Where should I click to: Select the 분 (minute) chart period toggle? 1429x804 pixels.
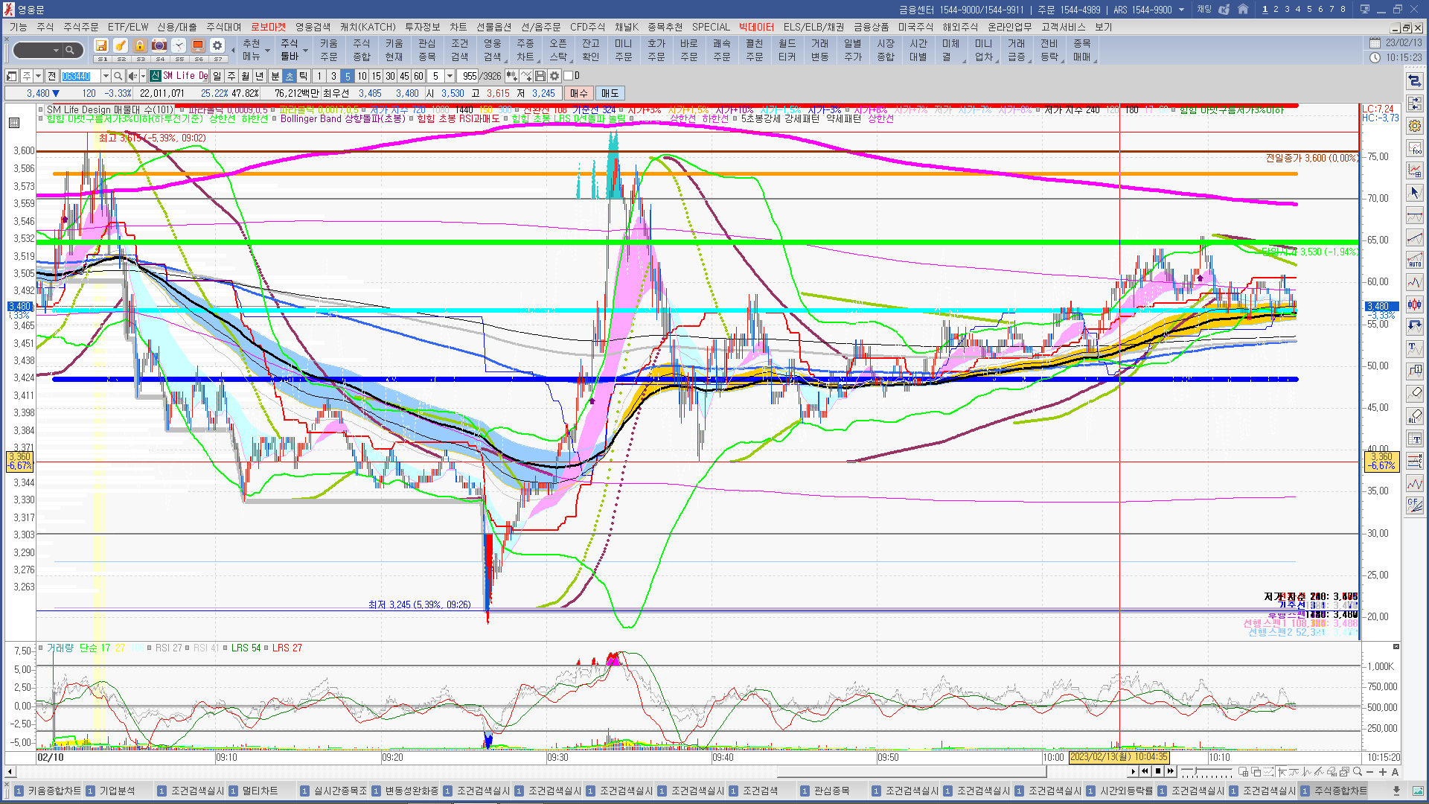click(x=275, y=76)
